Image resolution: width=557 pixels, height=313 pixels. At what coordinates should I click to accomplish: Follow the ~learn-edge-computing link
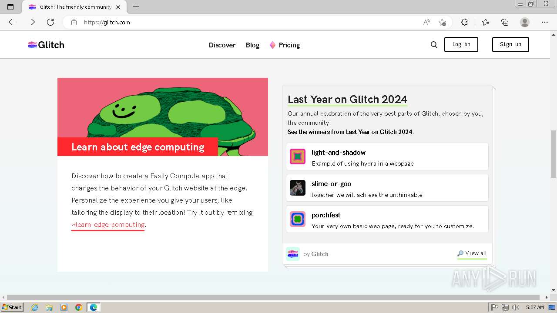coord(108,225)
